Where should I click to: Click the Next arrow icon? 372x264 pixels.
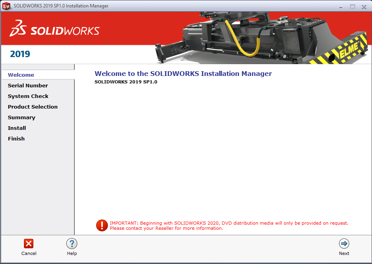[344, 244]
